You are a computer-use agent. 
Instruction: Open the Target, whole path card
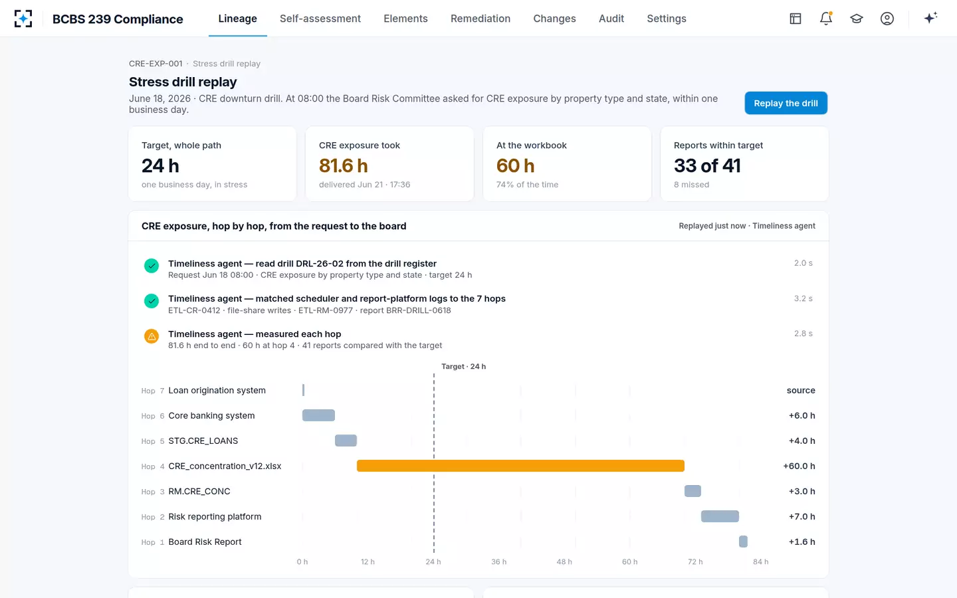(212, 163)
